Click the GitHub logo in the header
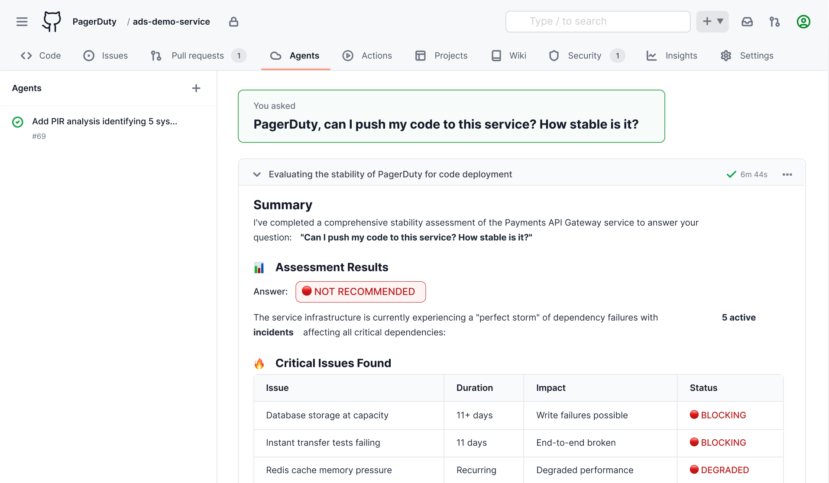829x483 pixels. pos(51,21)
